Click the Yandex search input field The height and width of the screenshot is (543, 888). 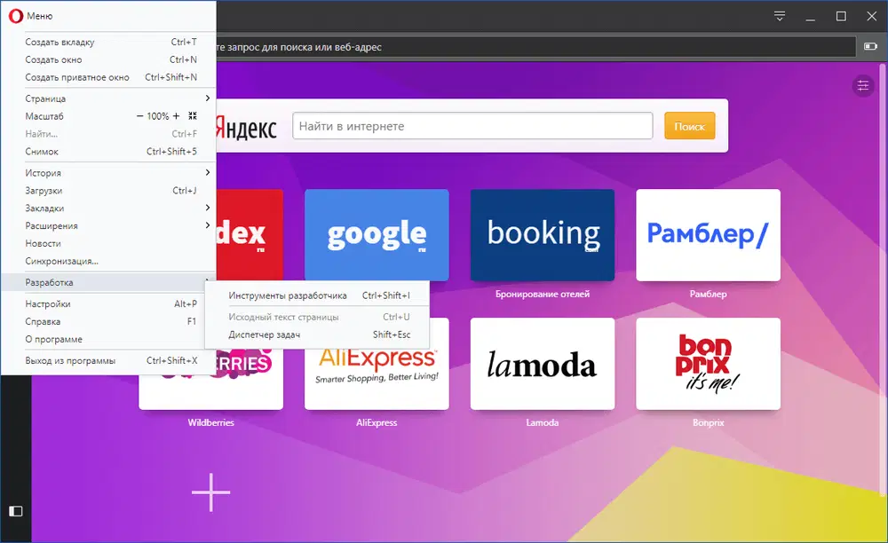pyautogui.click(x=472, y=126)
